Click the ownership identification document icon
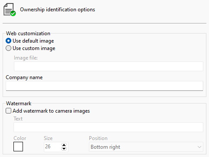Viewport: 209px width, 157px height. click(x=10, y=10)
